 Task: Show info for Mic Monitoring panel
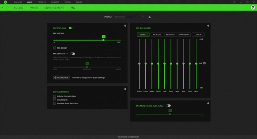click(x=208, y=103)
